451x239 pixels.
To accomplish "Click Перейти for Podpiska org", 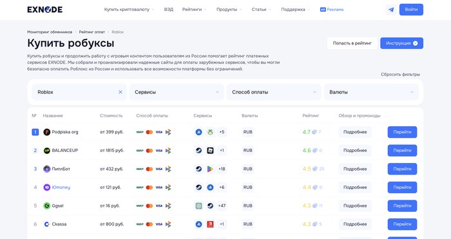I will coord(402,132).
